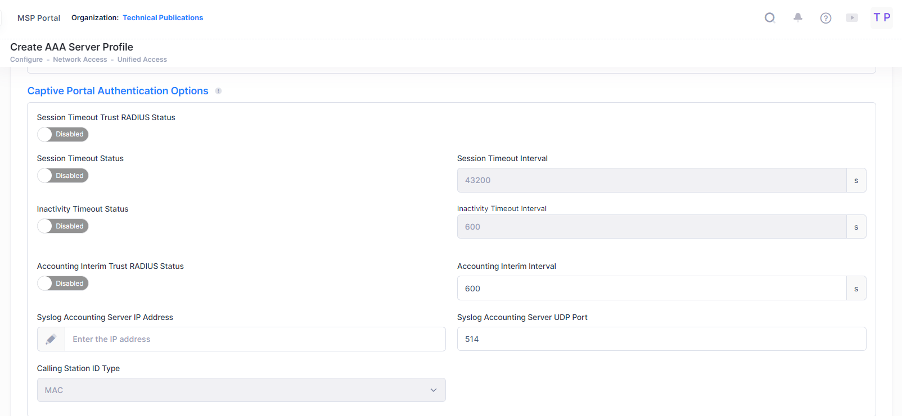Click the video tutorial play icon

click(852, 18)
